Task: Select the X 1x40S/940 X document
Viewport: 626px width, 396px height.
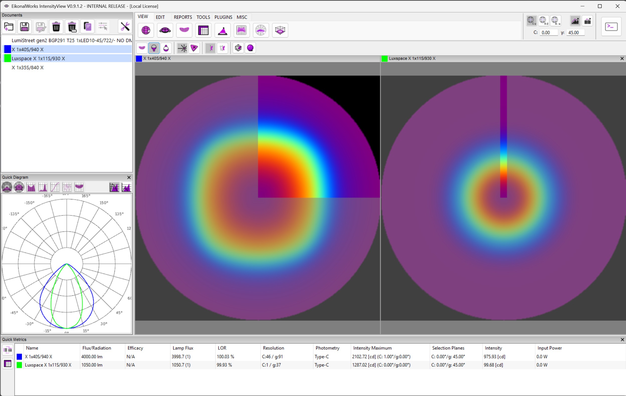Action: 67,49
